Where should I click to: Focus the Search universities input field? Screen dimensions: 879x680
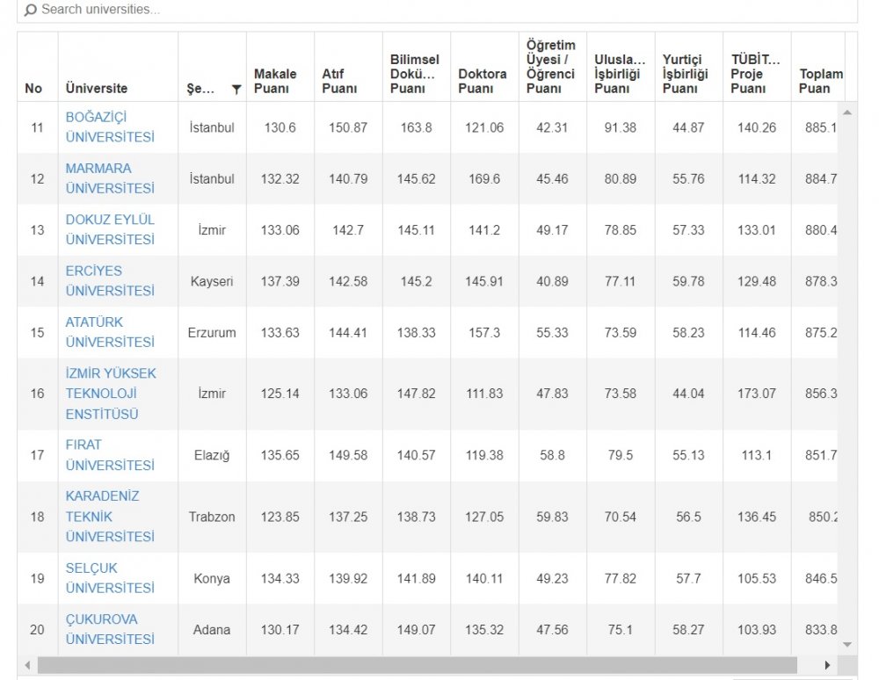point(437,10)
